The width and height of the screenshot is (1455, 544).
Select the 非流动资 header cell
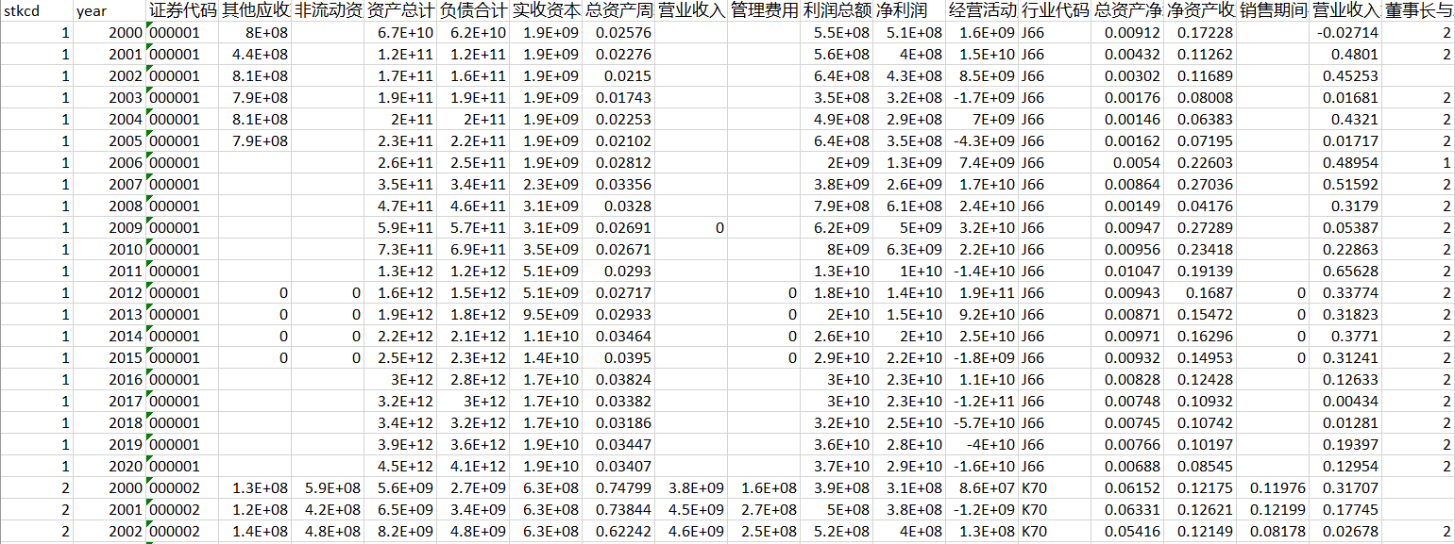328,11
